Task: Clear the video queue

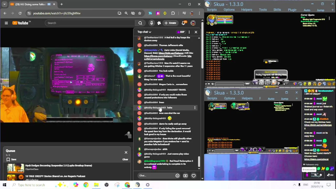Action: coord(125,159)
